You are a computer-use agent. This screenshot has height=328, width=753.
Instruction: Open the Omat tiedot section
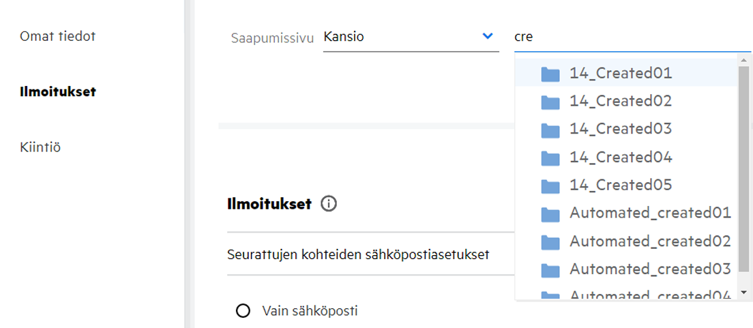(57, 36)
